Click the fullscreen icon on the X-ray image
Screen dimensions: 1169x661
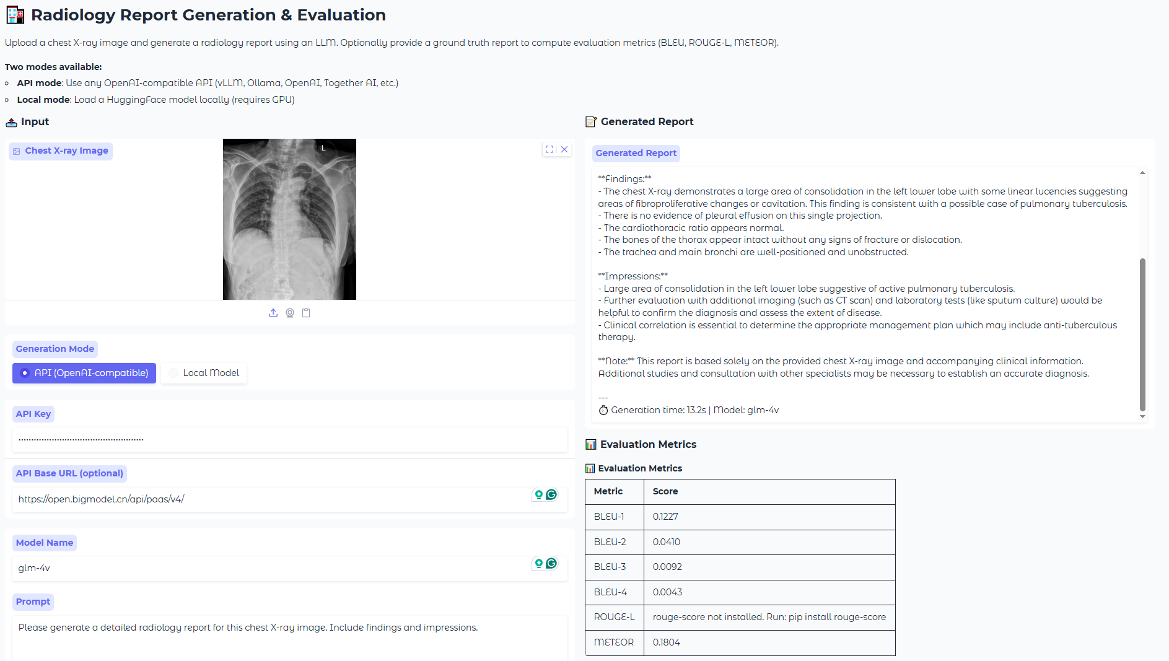(x=549, y=149)
